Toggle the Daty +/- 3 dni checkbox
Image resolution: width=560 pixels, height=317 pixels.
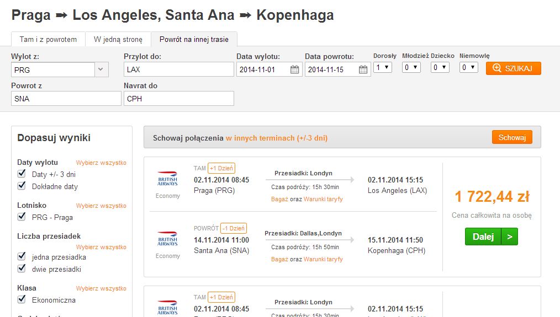[22, 174]
